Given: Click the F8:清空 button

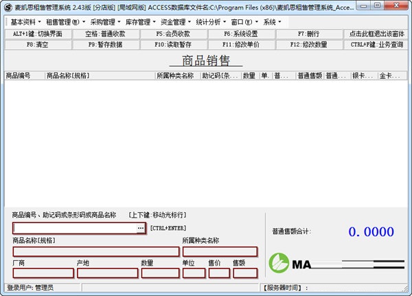Looking at the screenshot, I should [x=38, y=45].
